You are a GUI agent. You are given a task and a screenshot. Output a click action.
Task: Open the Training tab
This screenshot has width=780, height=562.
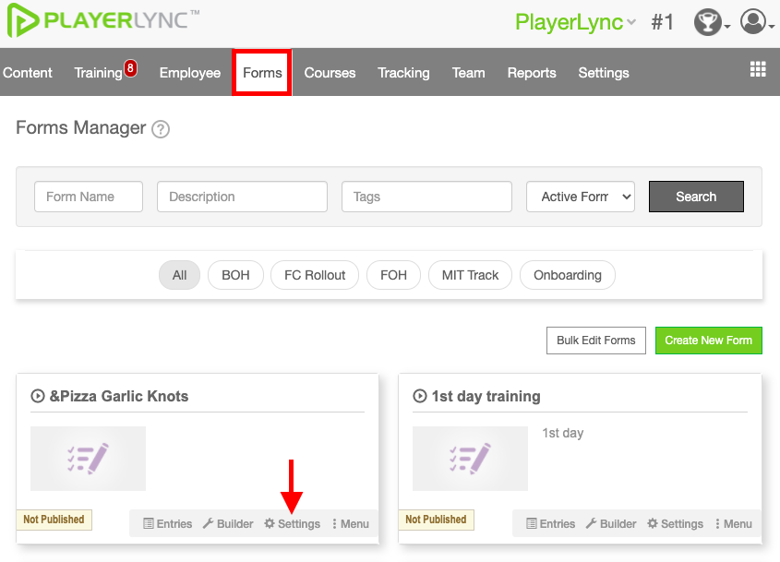99,73
